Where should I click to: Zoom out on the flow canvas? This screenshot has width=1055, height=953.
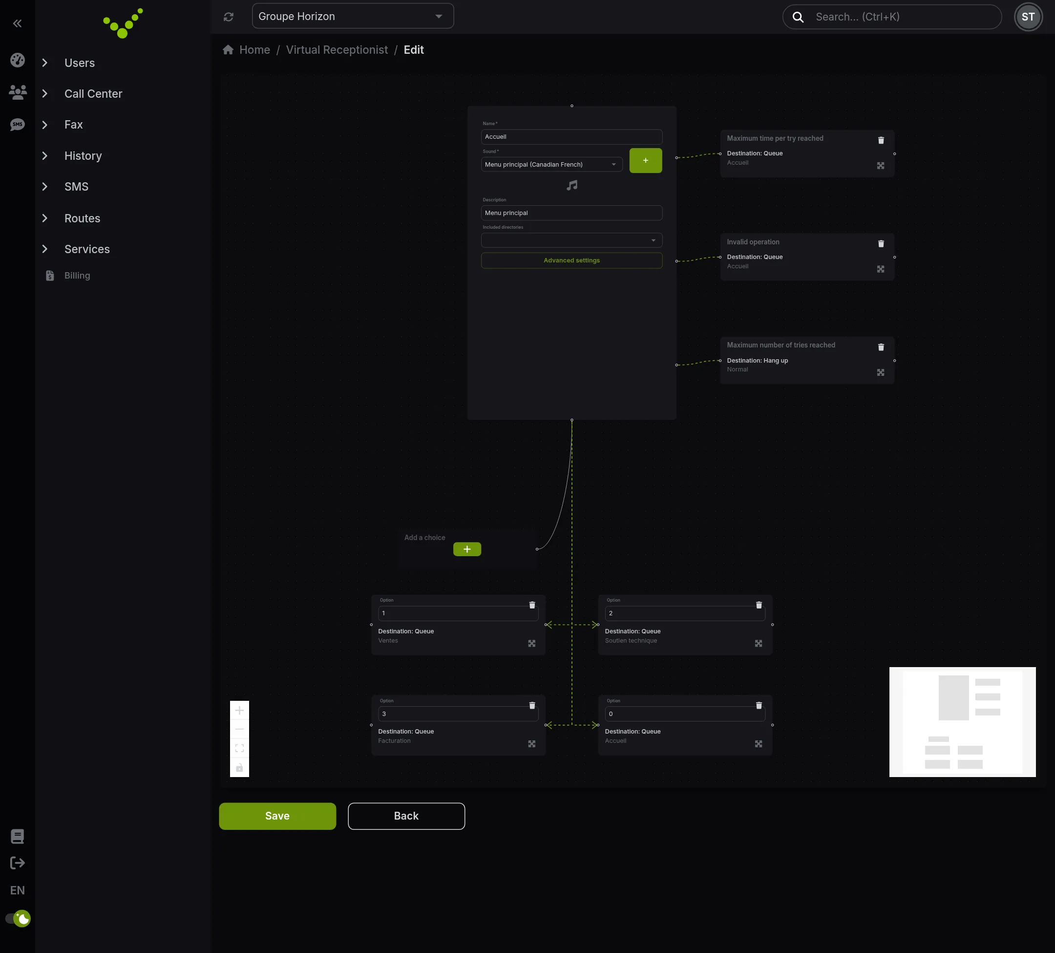coord(240,729)
